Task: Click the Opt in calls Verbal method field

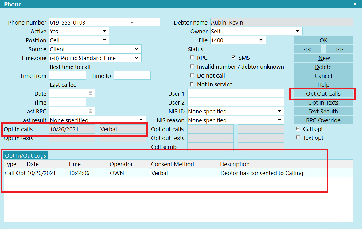Action: click(123, 129)
